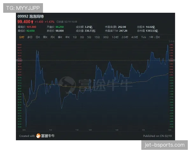Click the percent change +1.43%

pos(49,22)
